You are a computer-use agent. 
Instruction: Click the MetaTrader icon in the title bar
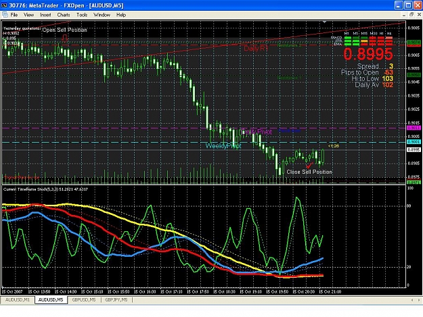(4, 5)
